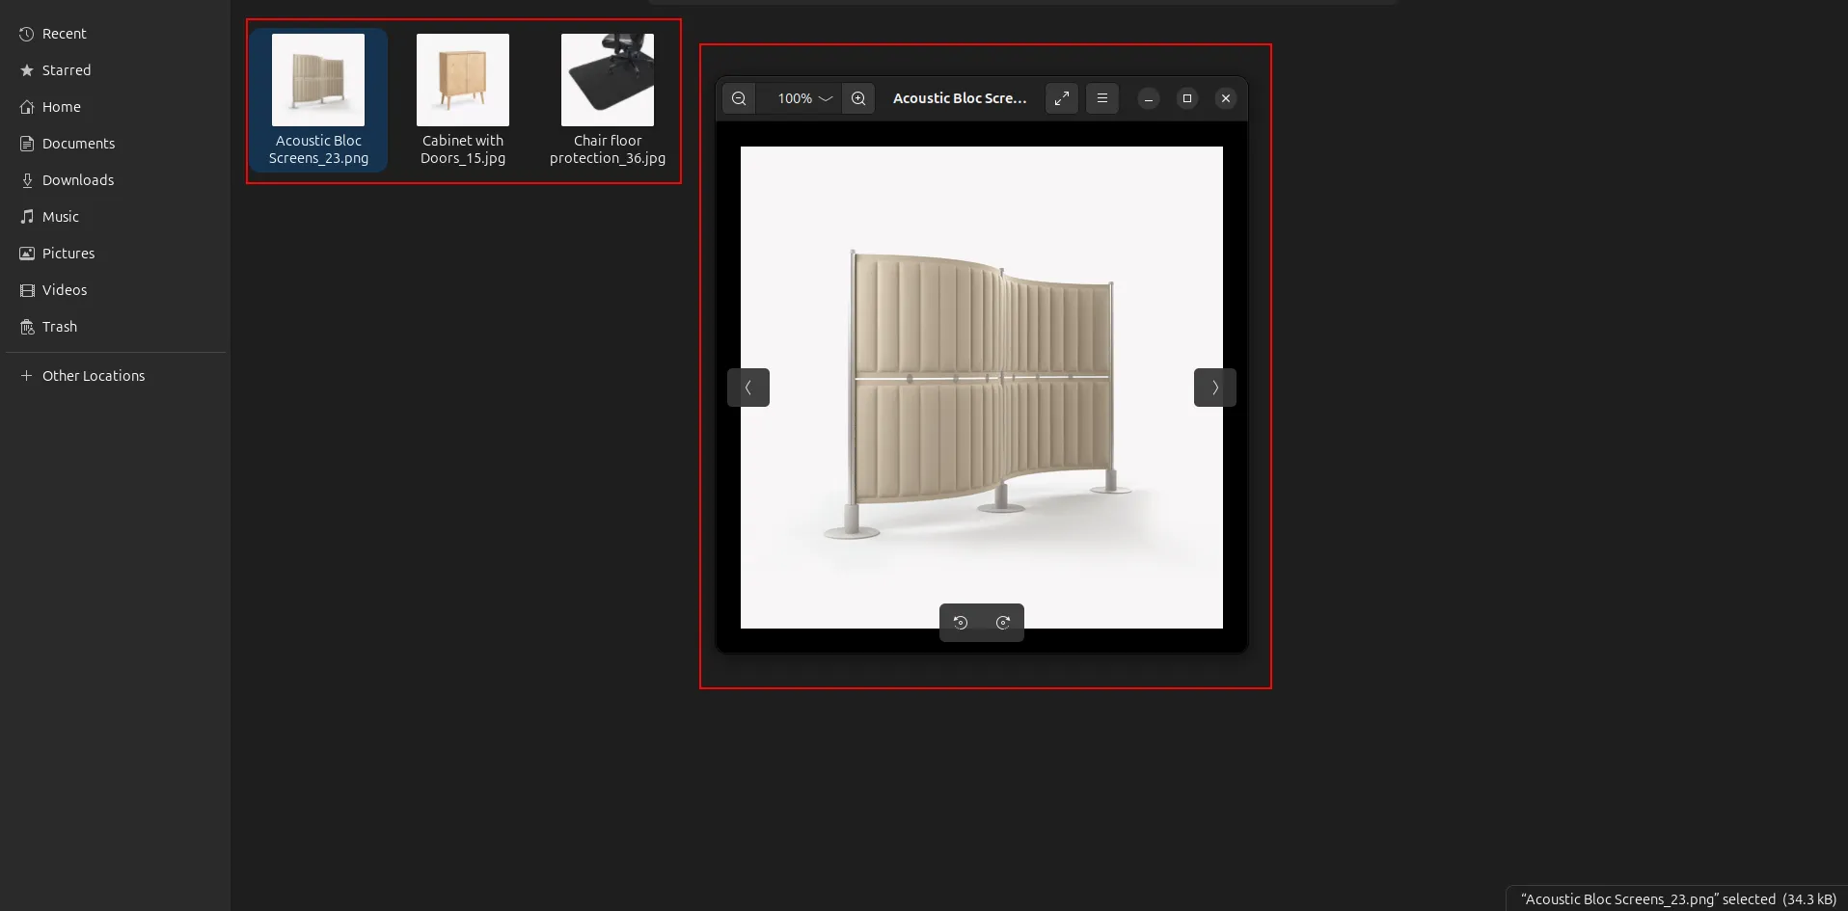Expand Other Locations in the sidebar
Image resolution: width=1848 pixels, height=911 pixels.
pos(93,375)
